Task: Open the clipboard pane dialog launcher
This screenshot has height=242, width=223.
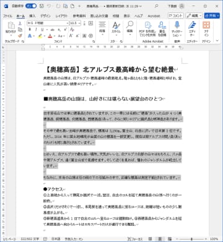Action: (23, 41)
